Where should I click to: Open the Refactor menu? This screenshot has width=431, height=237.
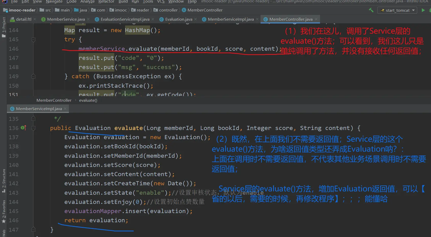106,2
